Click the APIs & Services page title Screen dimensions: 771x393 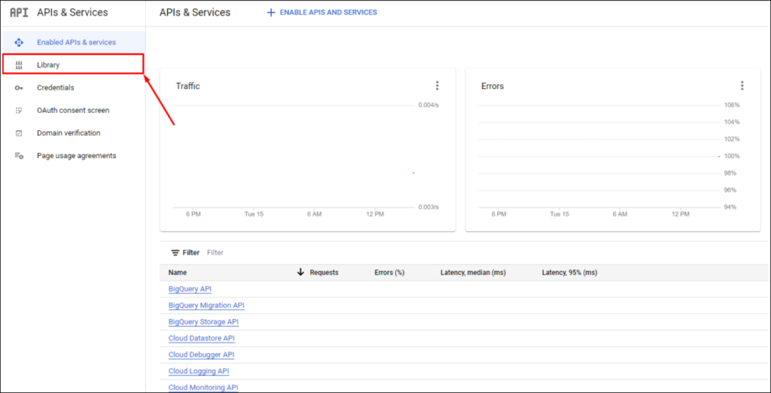195,12
